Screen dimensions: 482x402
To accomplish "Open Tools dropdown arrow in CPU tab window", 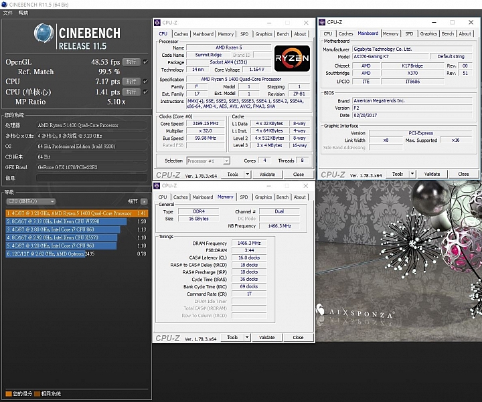I will click(x=248, y=175).
